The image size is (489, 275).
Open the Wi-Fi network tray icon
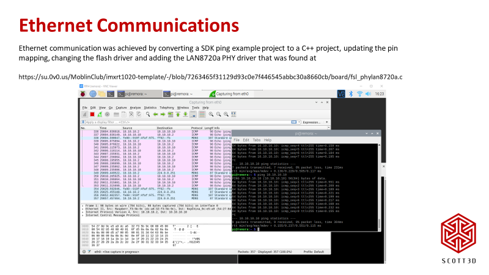359,94
